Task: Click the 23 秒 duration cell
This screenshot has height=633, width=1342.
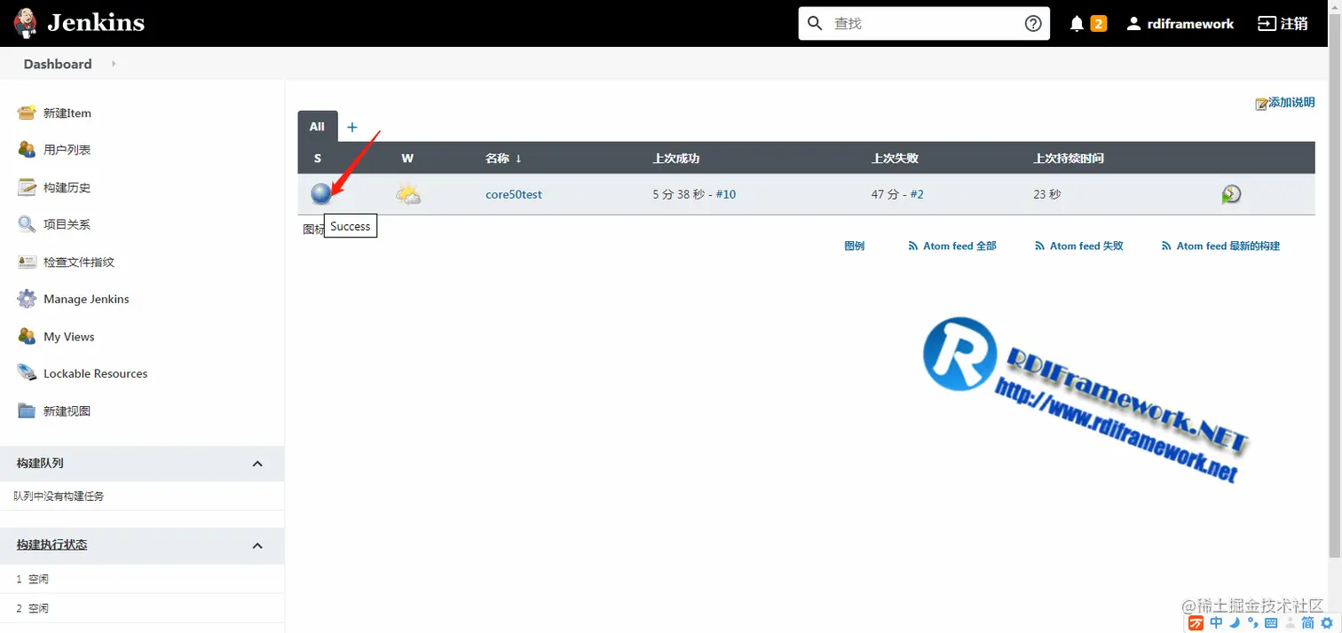Action: click(x=1047, y=194)
